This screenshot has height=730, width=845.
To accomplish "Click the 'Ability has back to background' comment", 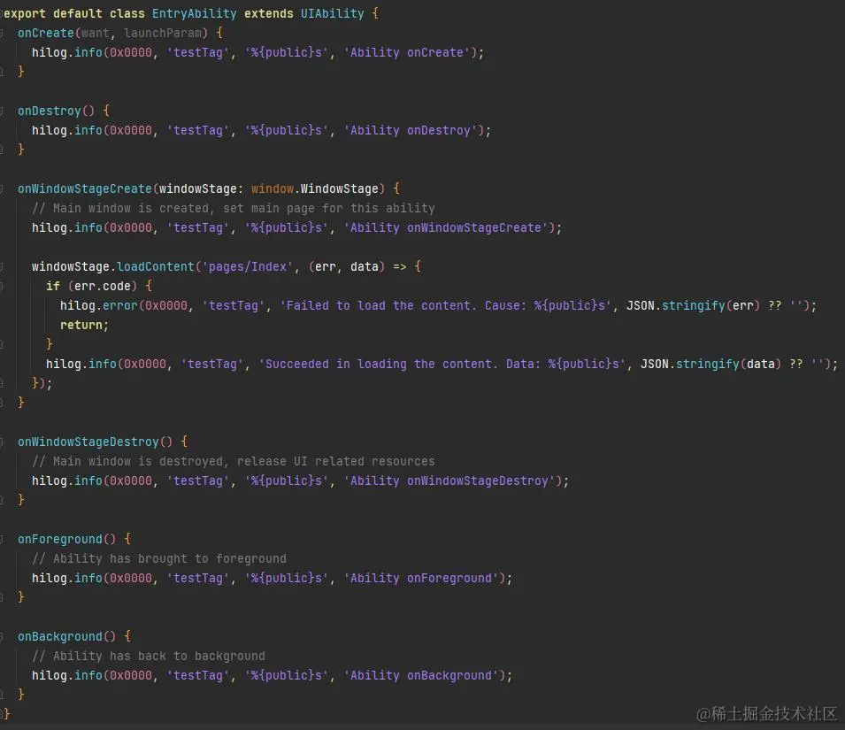I will tap(148, 657).
